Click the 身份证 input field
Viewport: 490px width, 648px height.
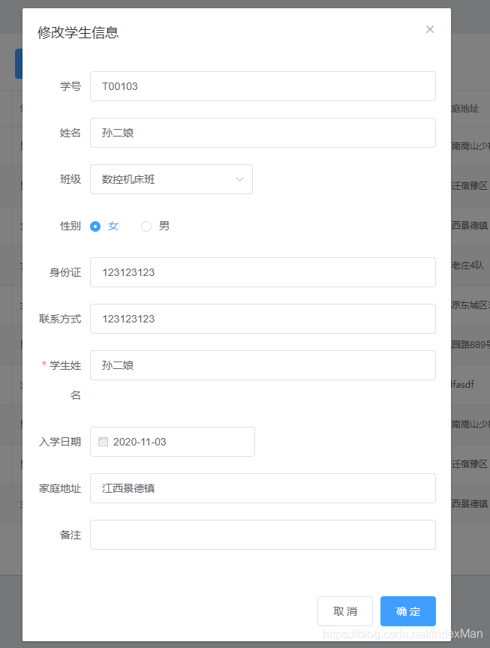click(263, 272)
